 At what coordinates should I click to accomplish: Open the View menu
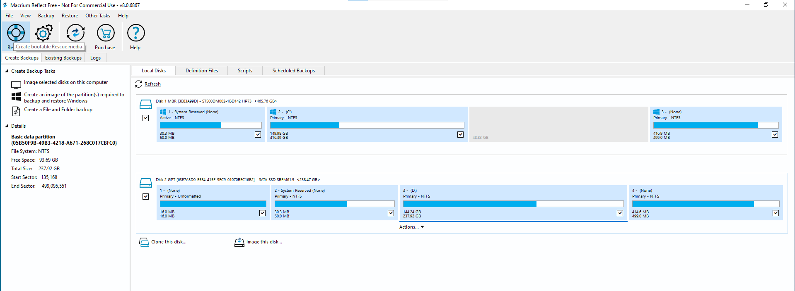click(26, 16)
